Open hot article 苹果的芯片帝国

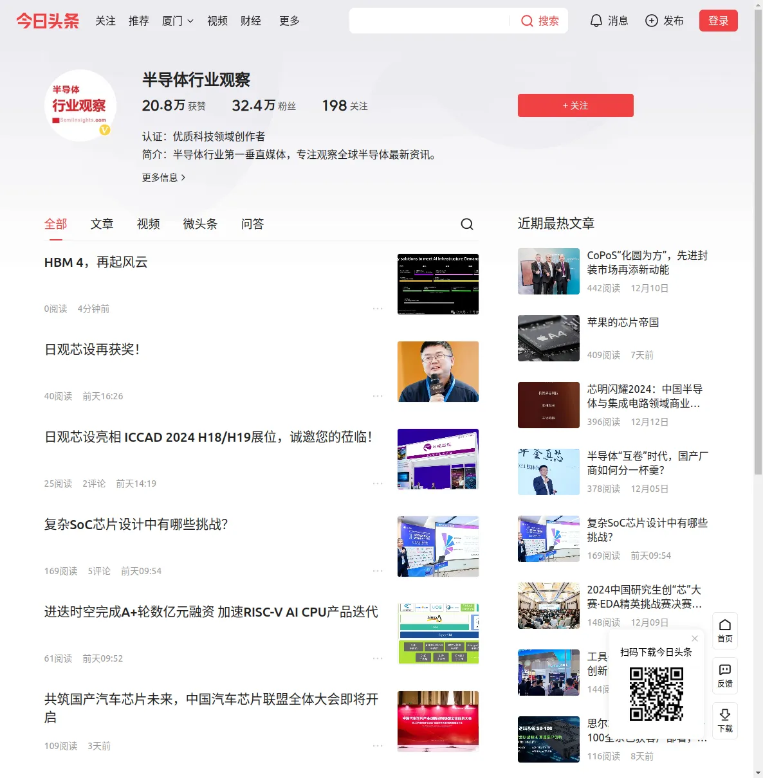tap(623, 322)
